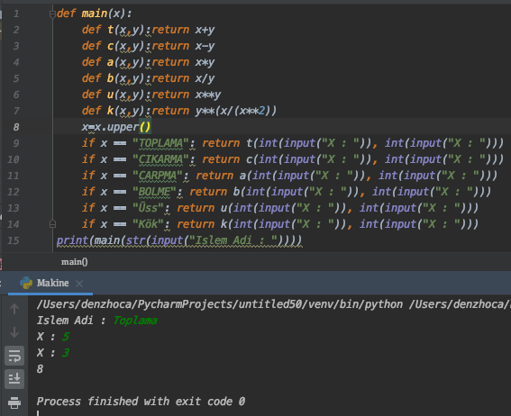511x416 pixels.
Task: Click the interpreter path line in console output
Action: pos(273,304)
